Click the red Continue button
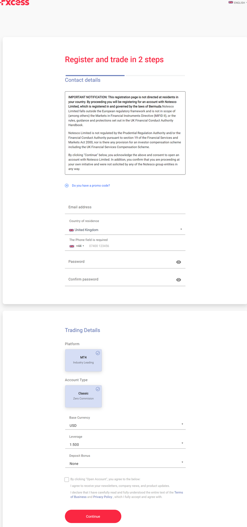The width and height of the screenshot is (247, 527). (x=93, y=516)
